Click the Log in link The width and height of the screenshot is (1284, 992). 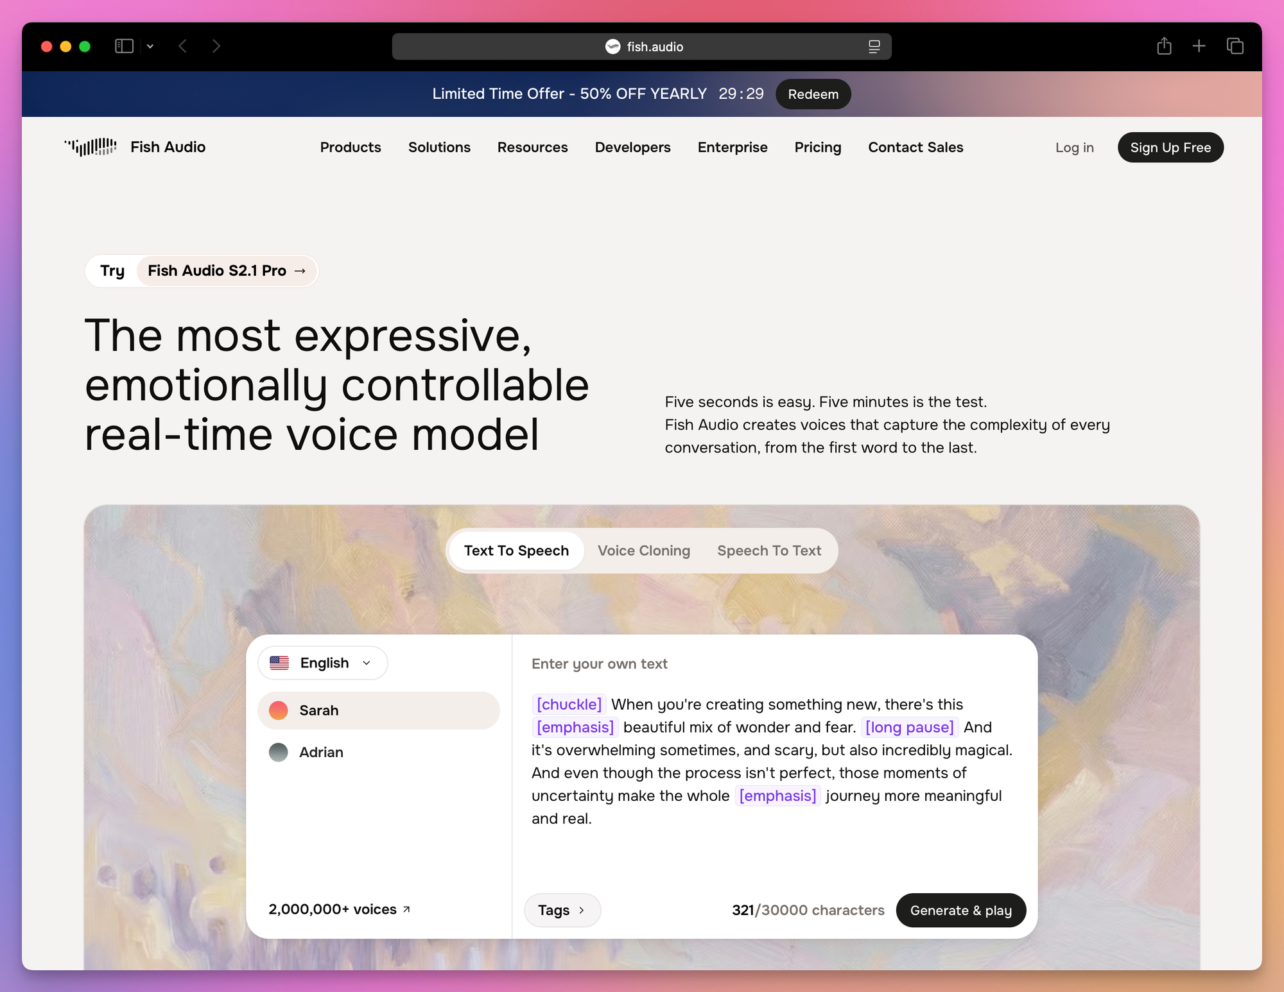[x=1074, y=148]
